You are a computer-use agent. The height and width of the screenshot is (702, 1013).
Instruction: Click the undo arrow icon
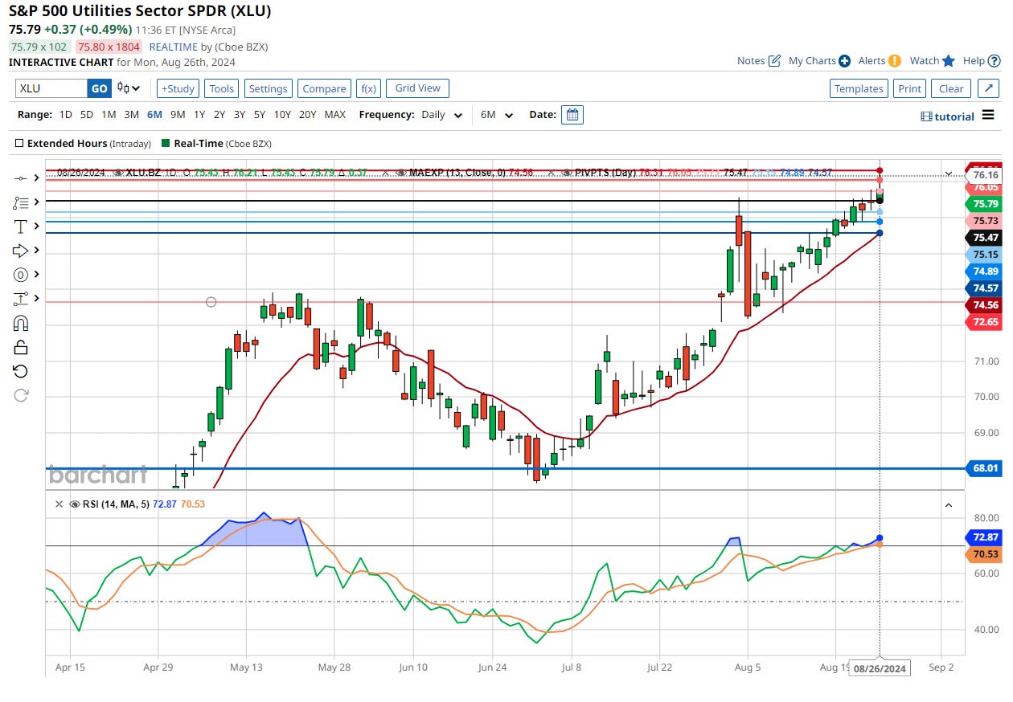click(x=21, y=371)
